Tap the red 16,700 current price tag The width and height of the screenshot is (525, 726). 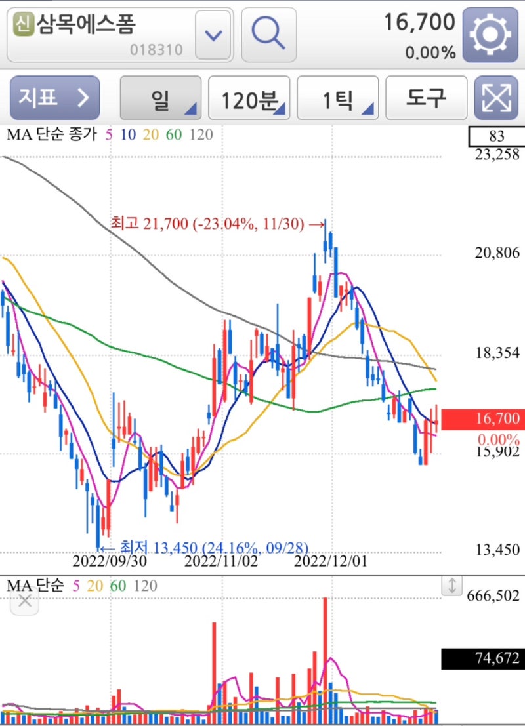tap(483, 419)
